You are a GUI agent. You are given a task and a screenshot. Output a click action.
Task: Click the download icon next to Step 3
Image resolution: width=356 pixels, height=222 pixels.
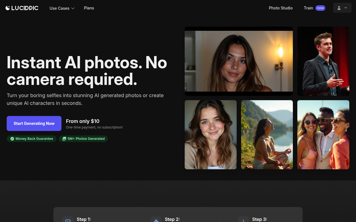pyautogui.click(x=243, y=220)
